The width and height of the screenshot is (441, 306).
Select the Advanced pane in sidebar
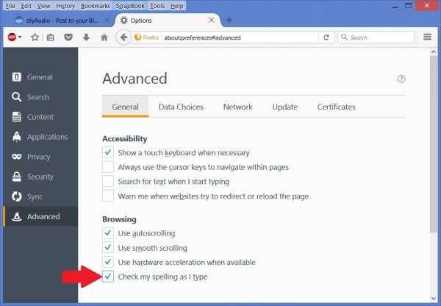[x=40, y=216]
